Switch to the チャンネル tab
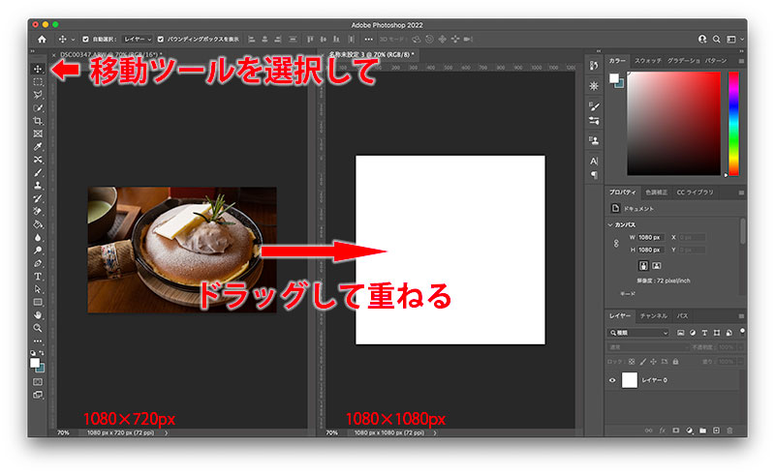Image resolution: width=775 pixels, height=474 pixels. pyautogui.click(x=653, y=315)
